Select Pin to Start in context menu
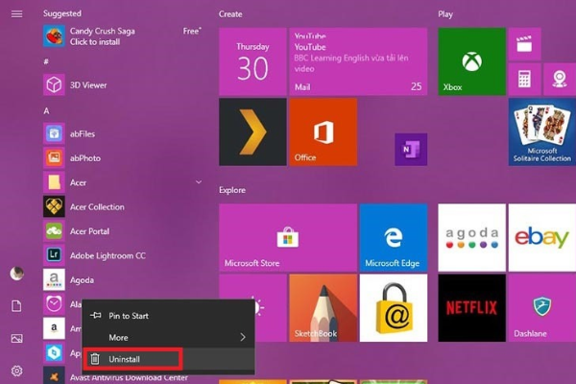 [x=169, y=316]
